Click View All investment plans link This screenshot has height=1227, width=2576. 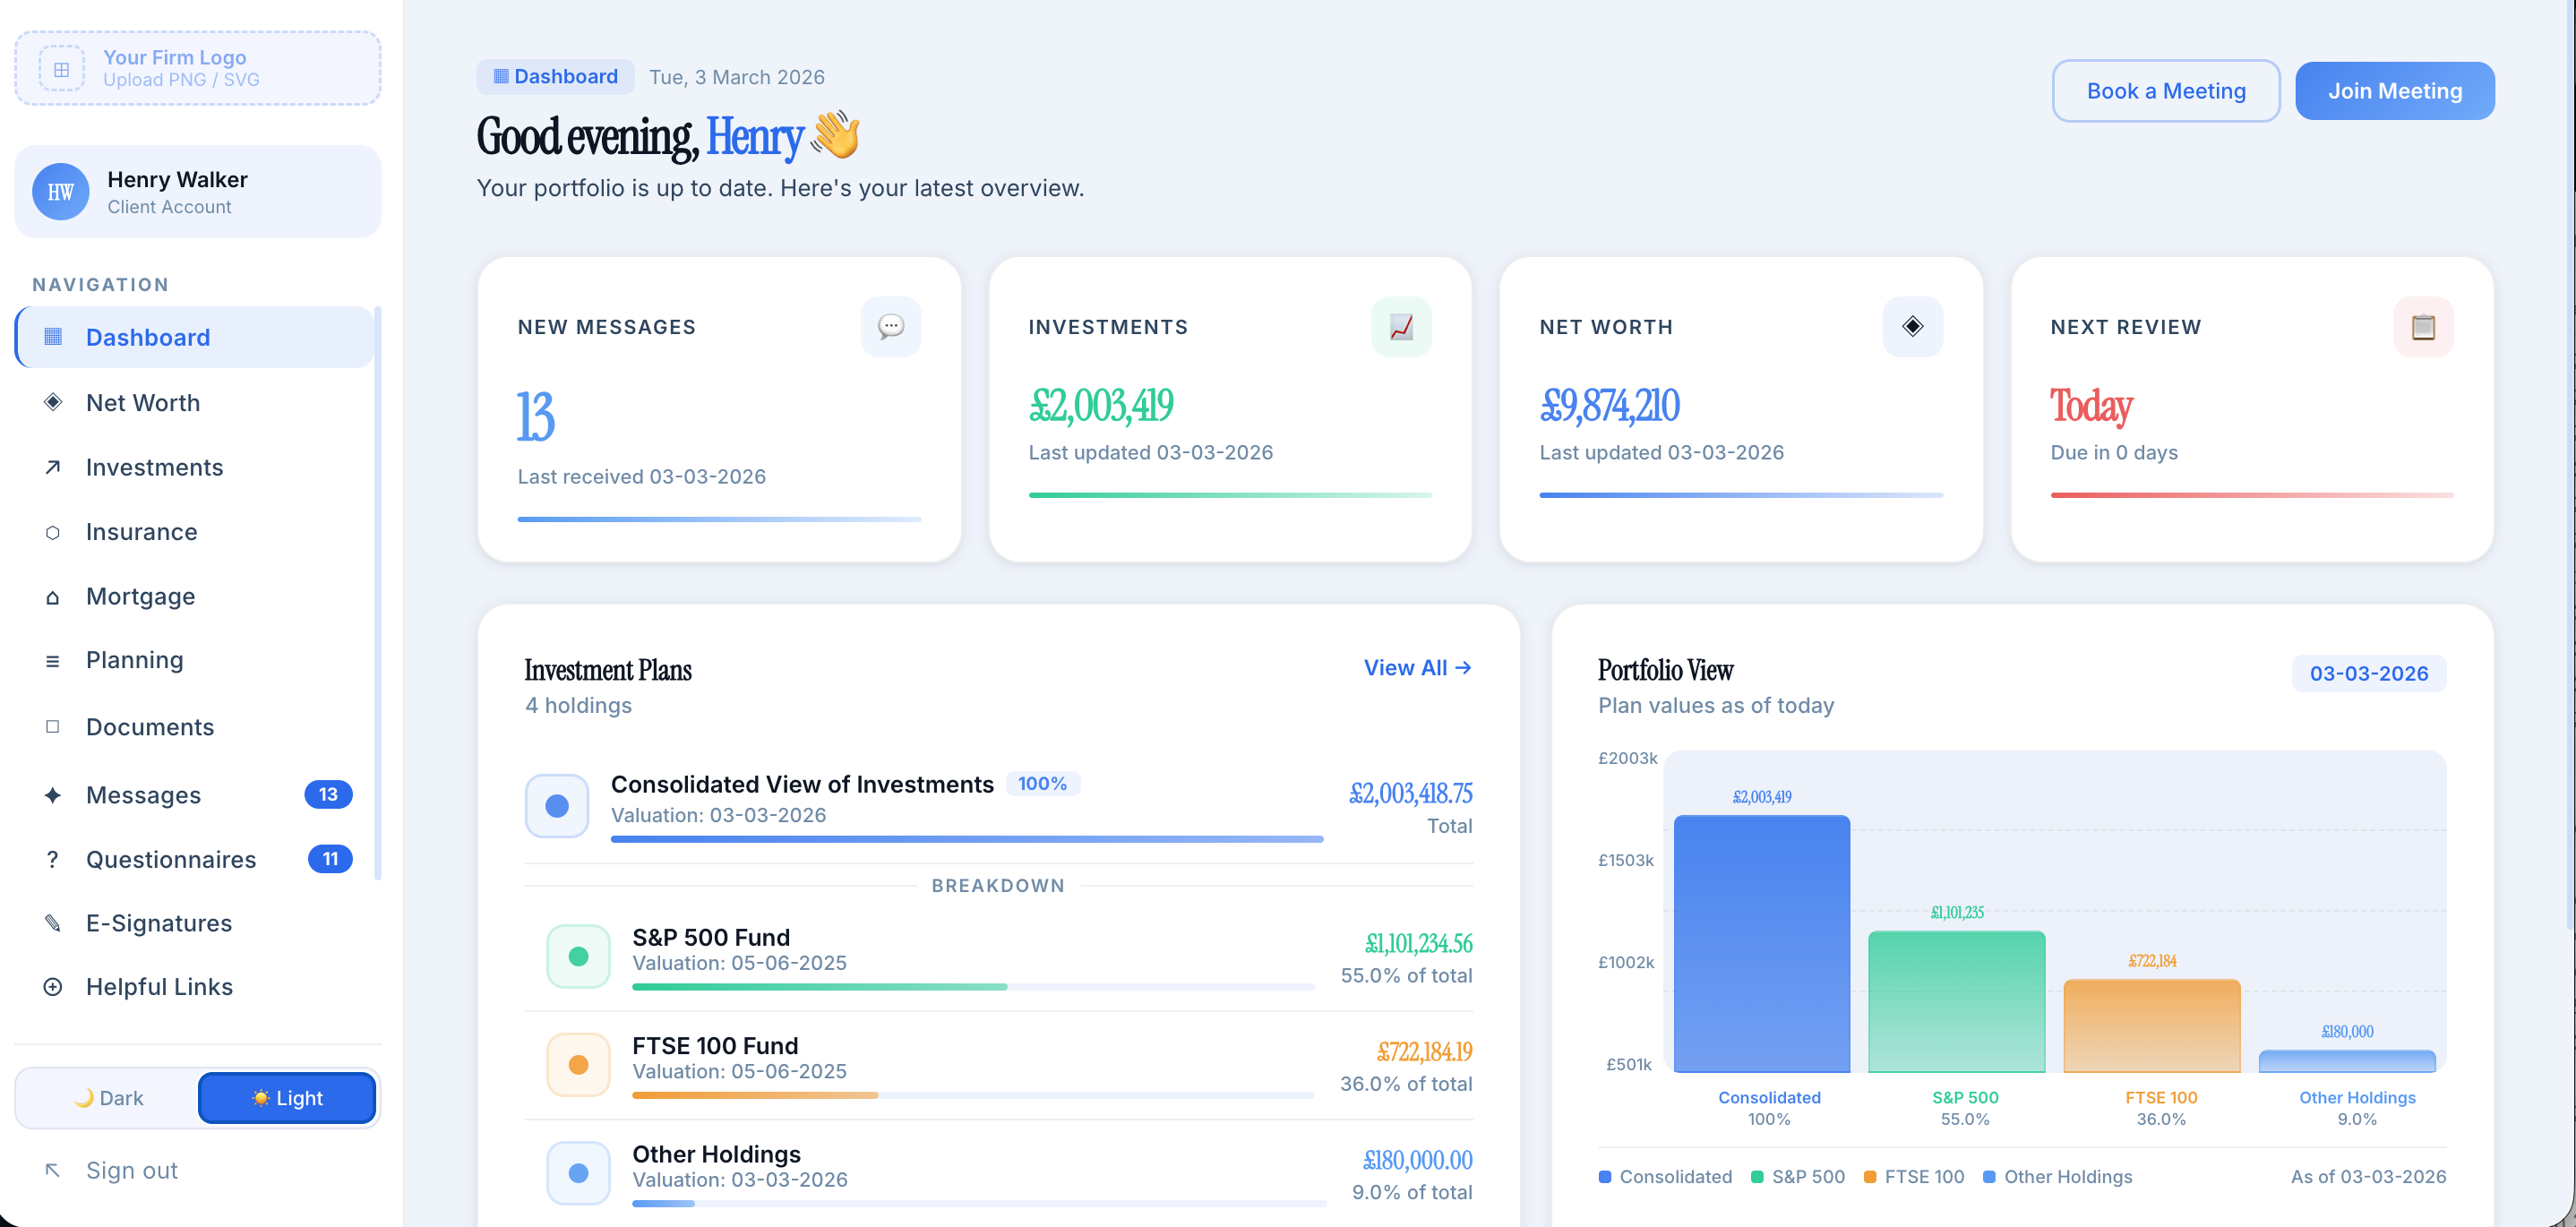(x=1417, y=668)
